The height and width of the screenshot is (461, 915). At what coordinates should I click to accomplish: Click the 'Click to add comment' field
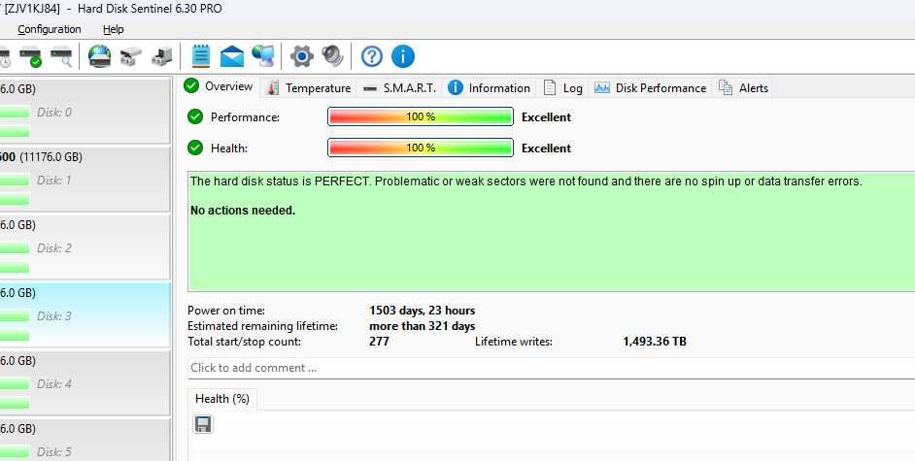pos(552,368)
